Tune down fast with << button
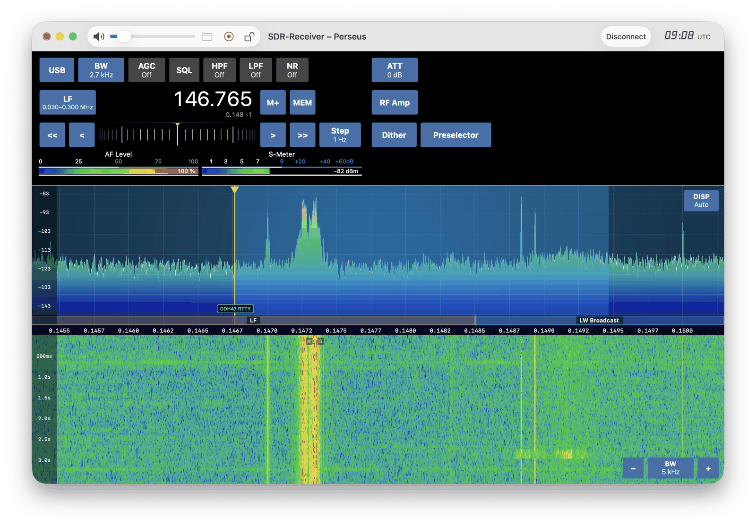The height and width of the screenshot is (526, 756). (x=52, y=135)
